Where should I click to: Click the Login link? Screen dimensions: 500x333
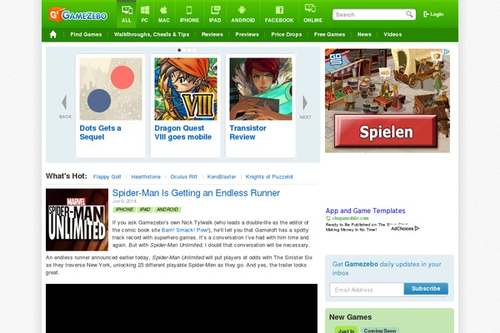coord(433,14)
